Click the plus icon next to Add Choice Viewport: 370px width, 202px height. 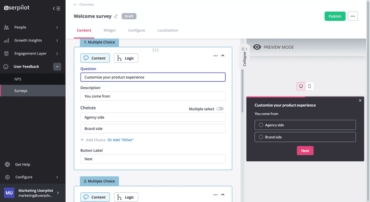(82, 140)
